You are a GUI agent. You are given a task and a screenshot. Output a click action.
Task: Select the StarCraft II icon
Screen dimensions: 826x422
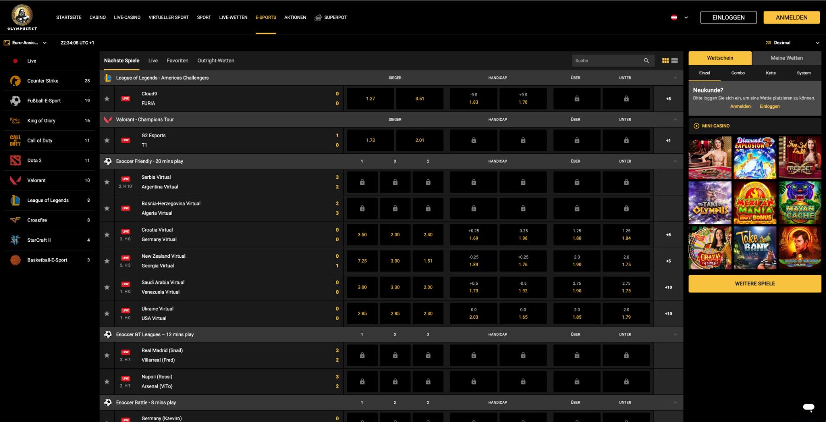pyautogui.click(x=15, y=240)
